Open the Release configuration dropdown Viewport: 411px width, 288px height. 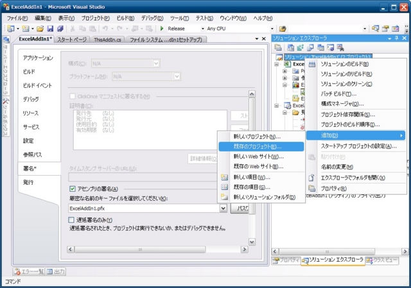pyautogui.click(x=202, y=28)
